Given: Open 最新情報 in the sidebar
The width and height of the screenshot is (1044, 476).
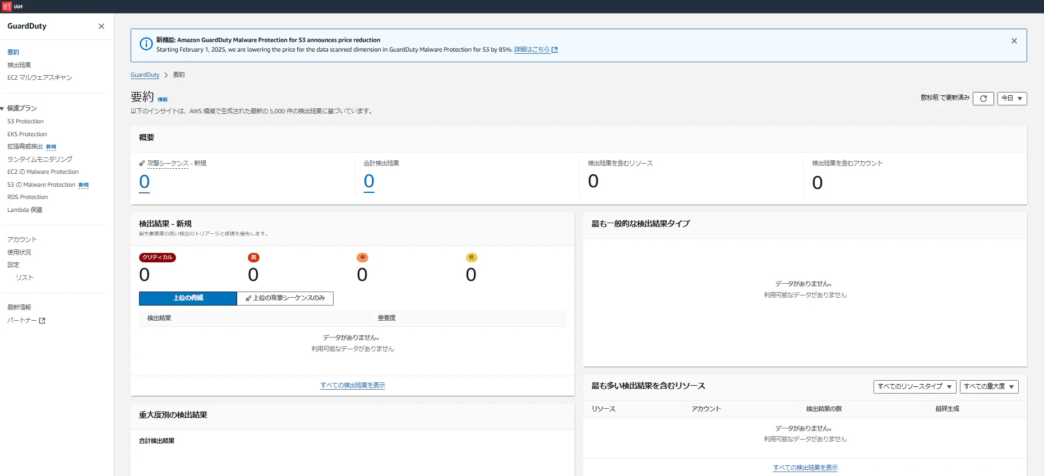Looking at the screenshot, I should [19, 307].
